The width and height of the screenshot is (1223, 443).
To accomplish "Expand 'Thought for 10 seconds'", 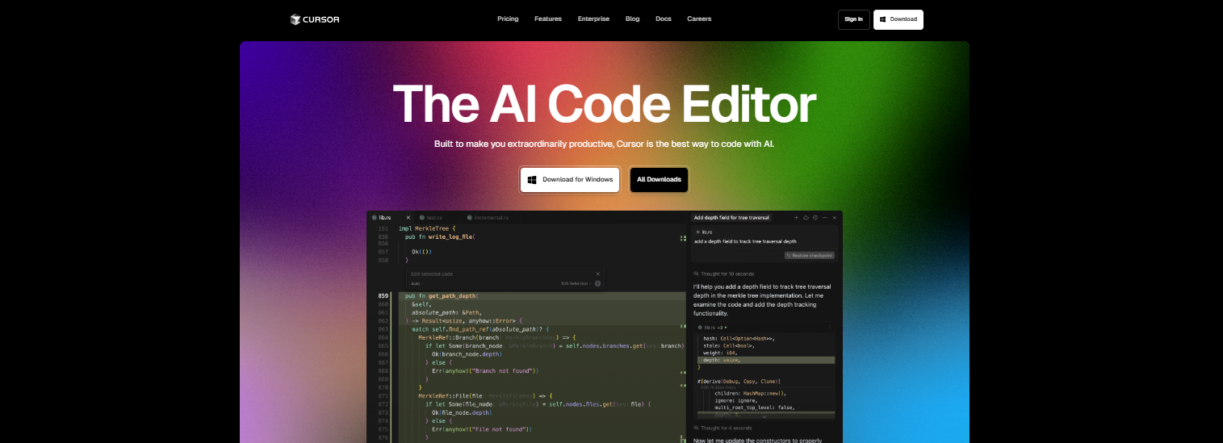I will [x=724, y=274].
